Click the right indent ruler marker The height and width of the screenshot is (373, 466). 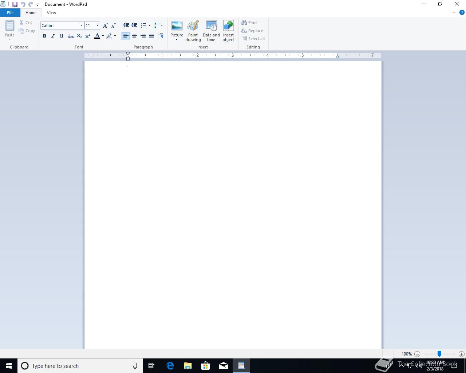click(337, 56)
